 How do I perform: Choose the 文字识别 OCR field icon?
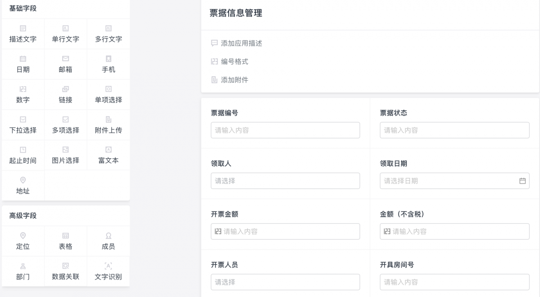tap(108, 266)
